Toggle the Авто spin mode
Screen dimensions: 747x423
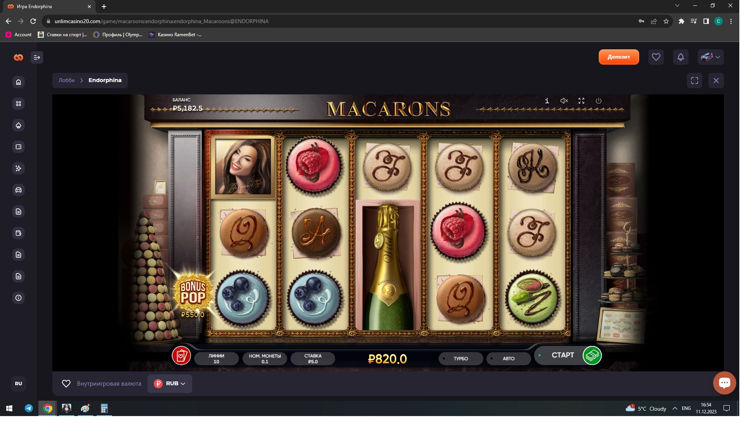508,359
